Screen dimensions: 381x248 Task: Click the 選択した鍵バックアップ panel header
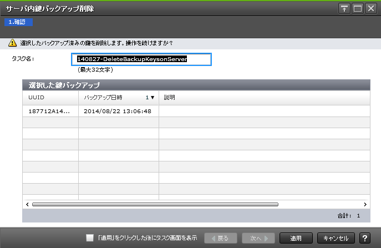(196, 85)
